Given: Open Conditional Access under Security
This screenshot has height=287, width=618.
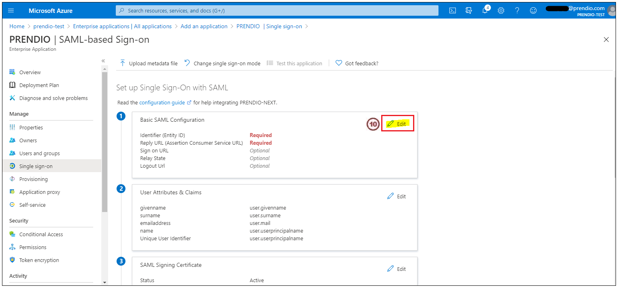Looking at the screenshot, I should pyautogui.click(x=41, y=234).
